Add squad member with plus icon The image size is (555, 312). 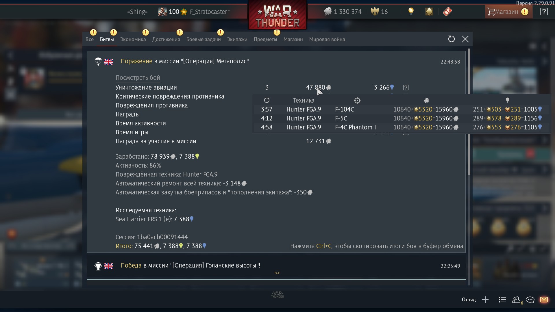click(x=485, y=300)
